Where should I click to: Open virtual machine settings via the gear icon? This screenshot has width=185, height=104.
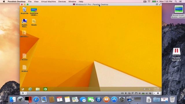158,93
